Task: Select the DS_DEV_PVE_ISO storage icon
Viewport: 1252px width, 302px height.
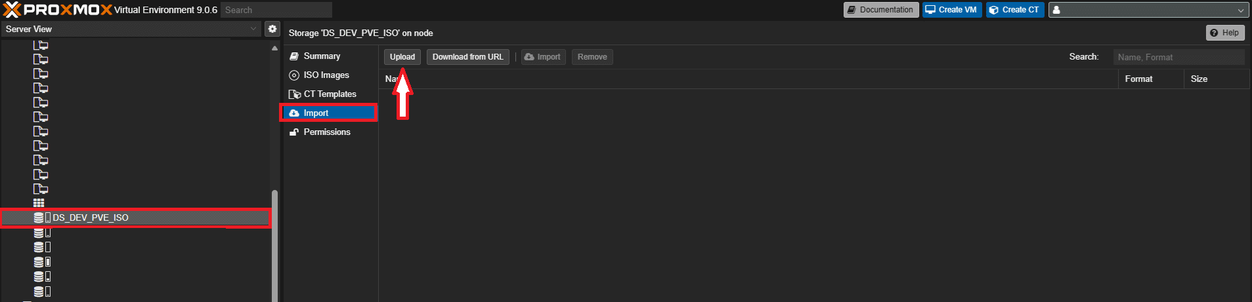Action: 39,217
